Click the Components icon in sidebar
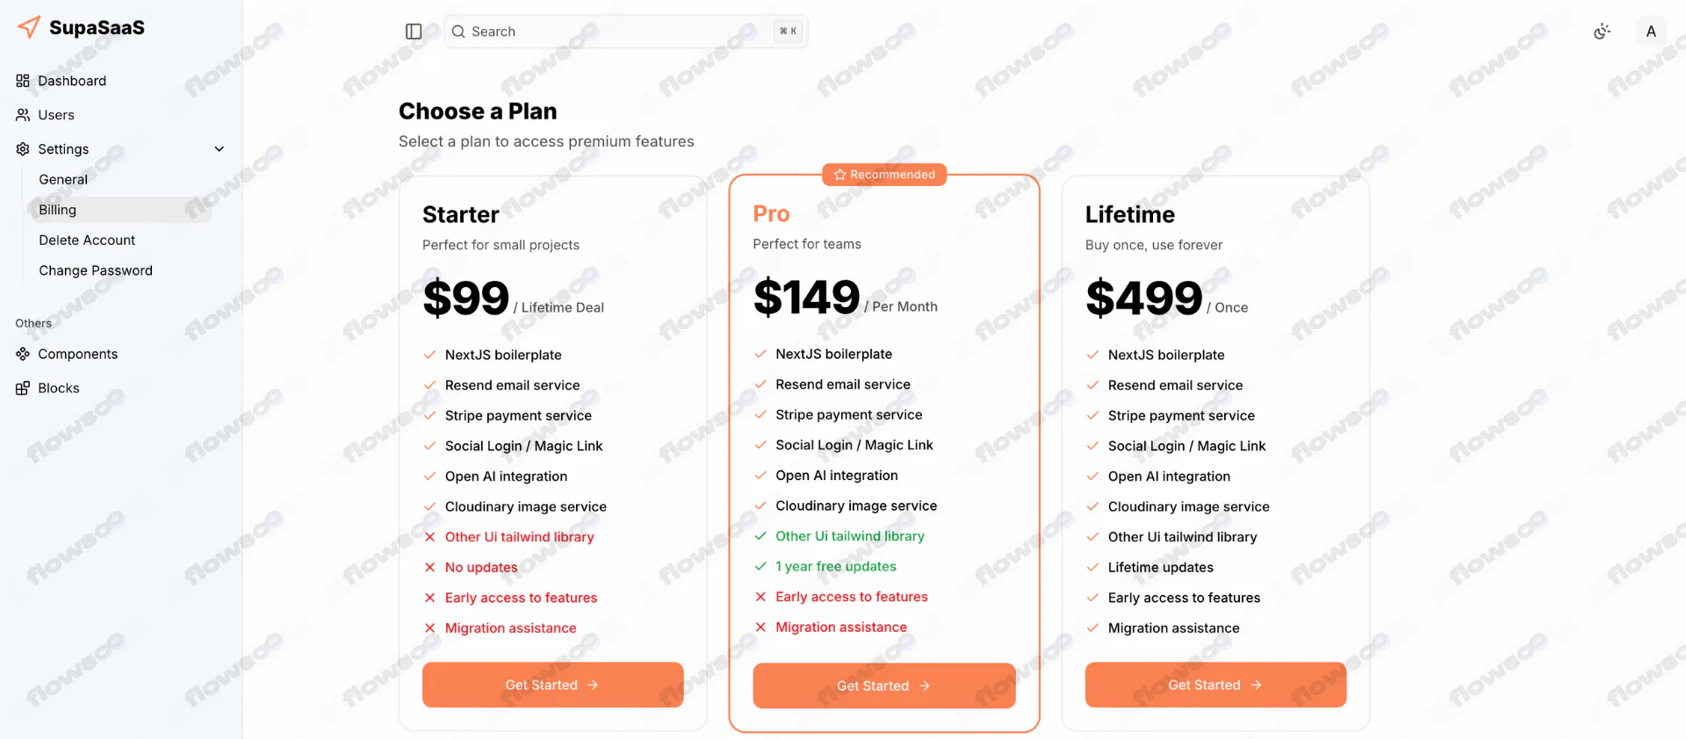Viewport: 1686px width, 739px height. click(23, 354)
